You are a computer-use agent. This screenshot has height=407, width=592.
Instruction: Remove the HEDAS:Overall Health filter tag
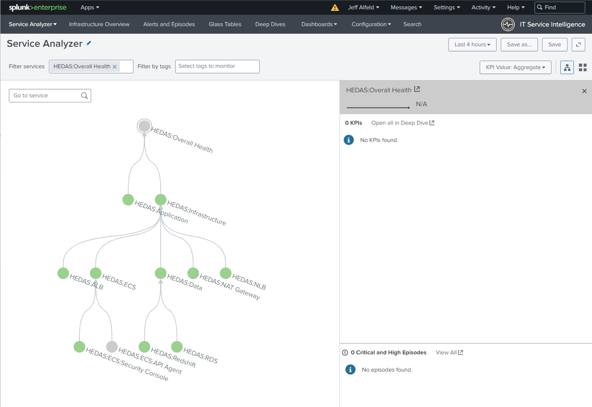[114, 67]
